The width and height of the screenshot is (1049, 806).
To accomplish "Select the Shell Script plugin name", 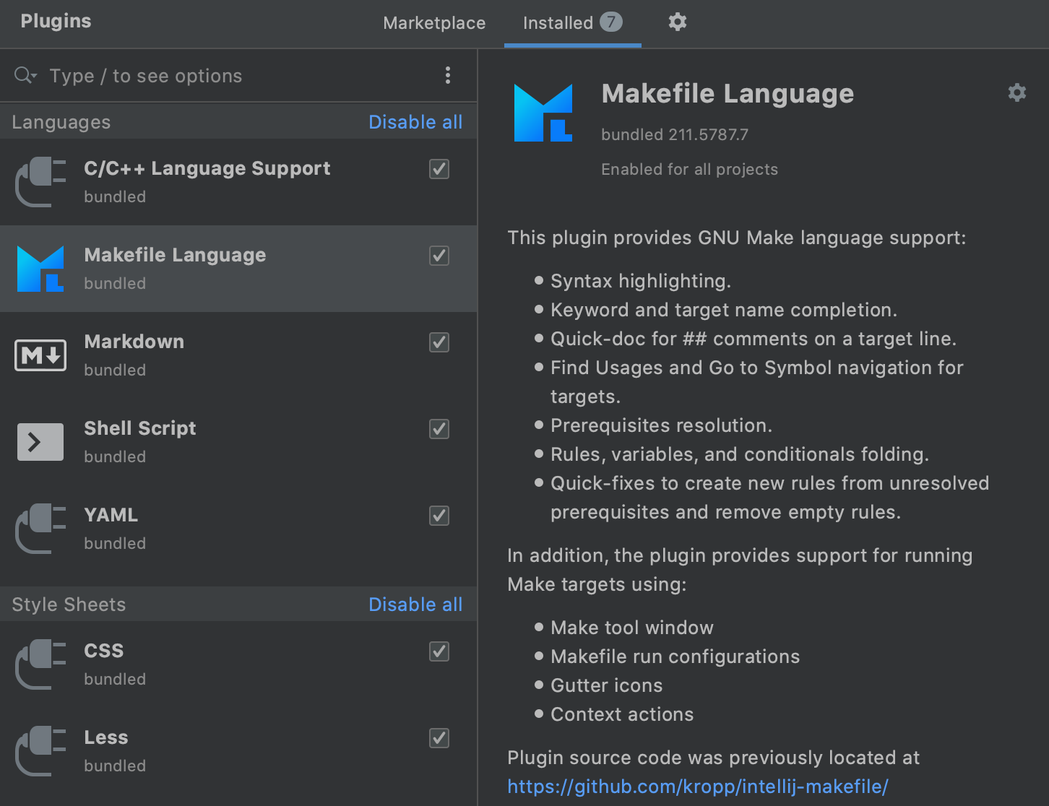I will coord(140,428).
